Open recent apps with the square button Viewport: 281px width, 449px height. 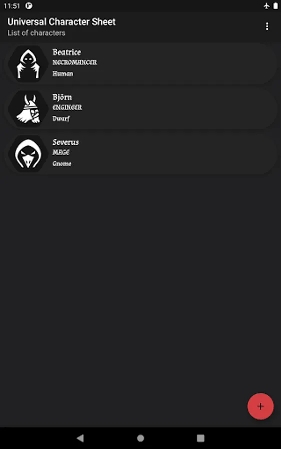pos(201,438)
